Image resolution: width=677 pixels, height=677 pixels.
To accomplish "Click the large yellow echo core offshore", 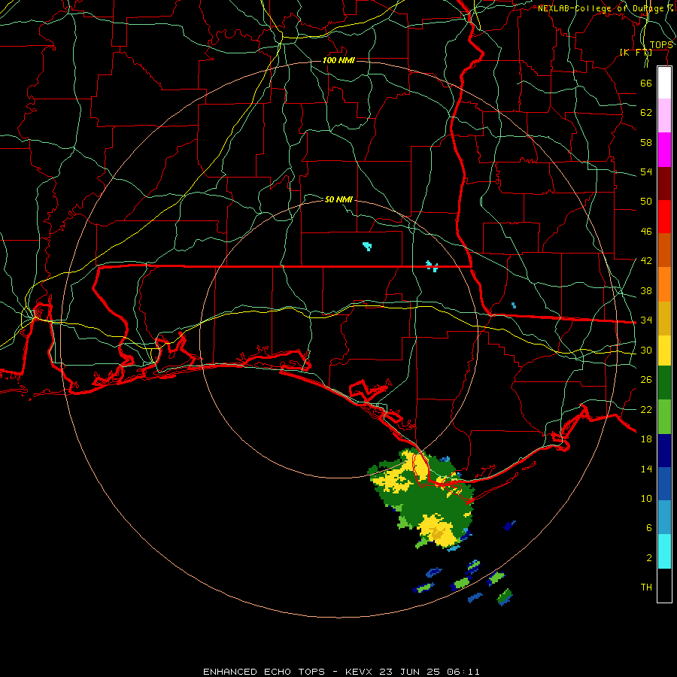I will click(436, 531).
